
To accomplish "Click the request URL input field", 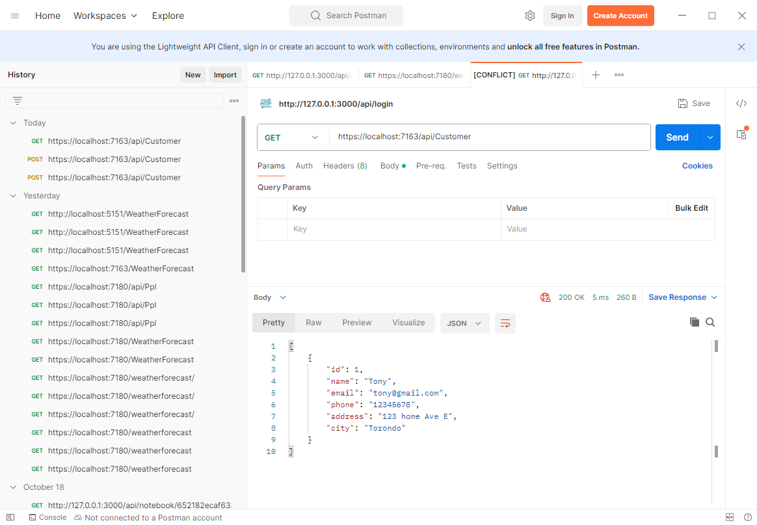I will click(488, 137).
